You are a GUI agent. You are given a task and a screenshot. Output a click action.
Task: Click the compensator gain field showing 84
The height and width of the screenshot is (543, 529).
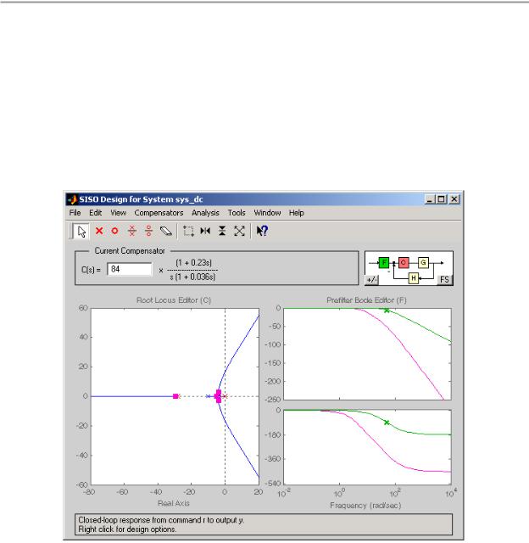[x=130, y=270]
